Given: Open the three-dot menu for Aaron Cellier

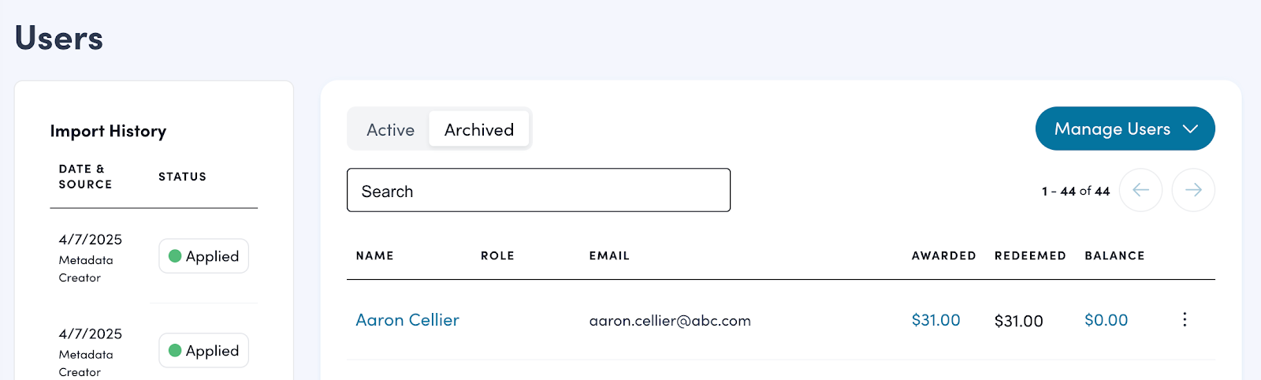Looking at the screenshot, I should (x=1185, y=319).
